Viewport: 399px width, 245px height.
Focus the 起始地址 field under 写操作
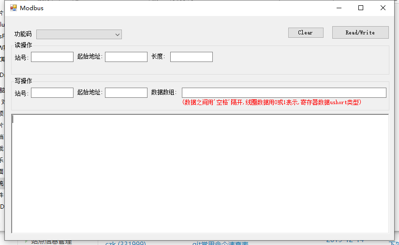point(126,92)
